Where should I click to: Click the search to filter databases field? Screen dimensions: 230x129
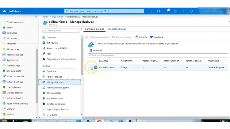pos(158,55)
